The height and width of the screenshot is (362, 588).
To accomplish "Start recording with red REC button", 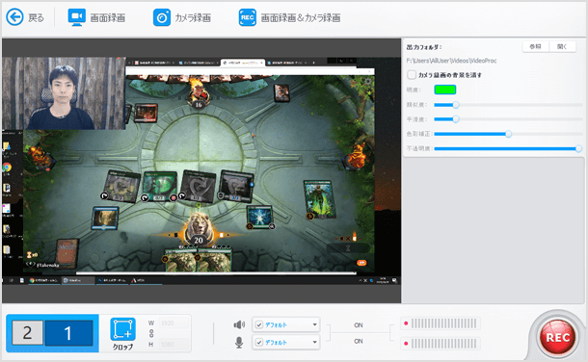I will pyautogui.click(x=557, y=338).
